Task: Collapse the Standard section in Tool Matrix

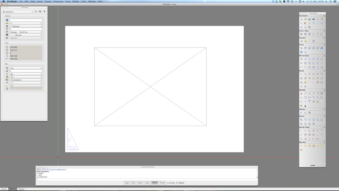Action: [324, 16]
